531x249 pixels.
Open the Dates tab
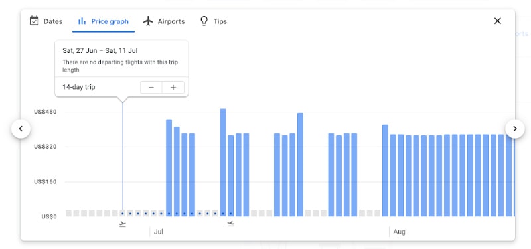pyautogui.click(x=46, y=21)
